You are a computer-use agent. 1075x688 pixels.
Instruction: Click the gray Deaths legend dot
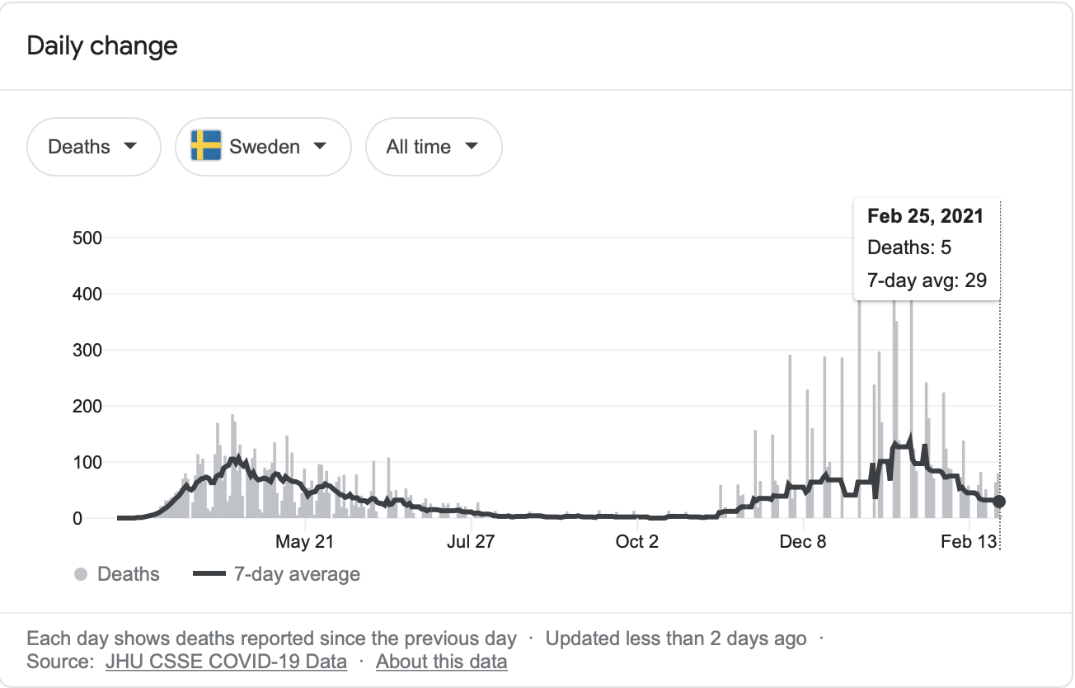pos(81,574)
